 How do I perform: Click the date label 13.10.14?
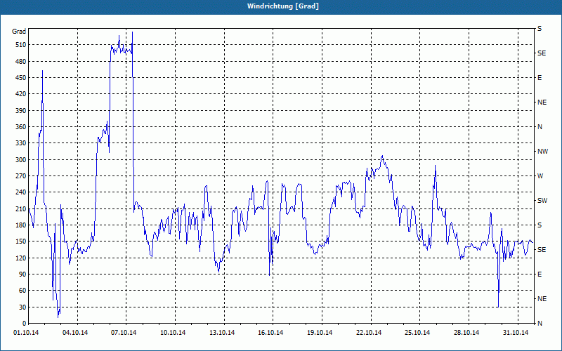[x=222, y=333]
